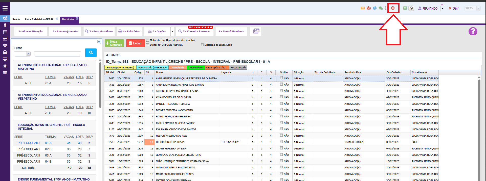Click the pie chart icon in header
486x181 pixels.
[x=375, y=8]
